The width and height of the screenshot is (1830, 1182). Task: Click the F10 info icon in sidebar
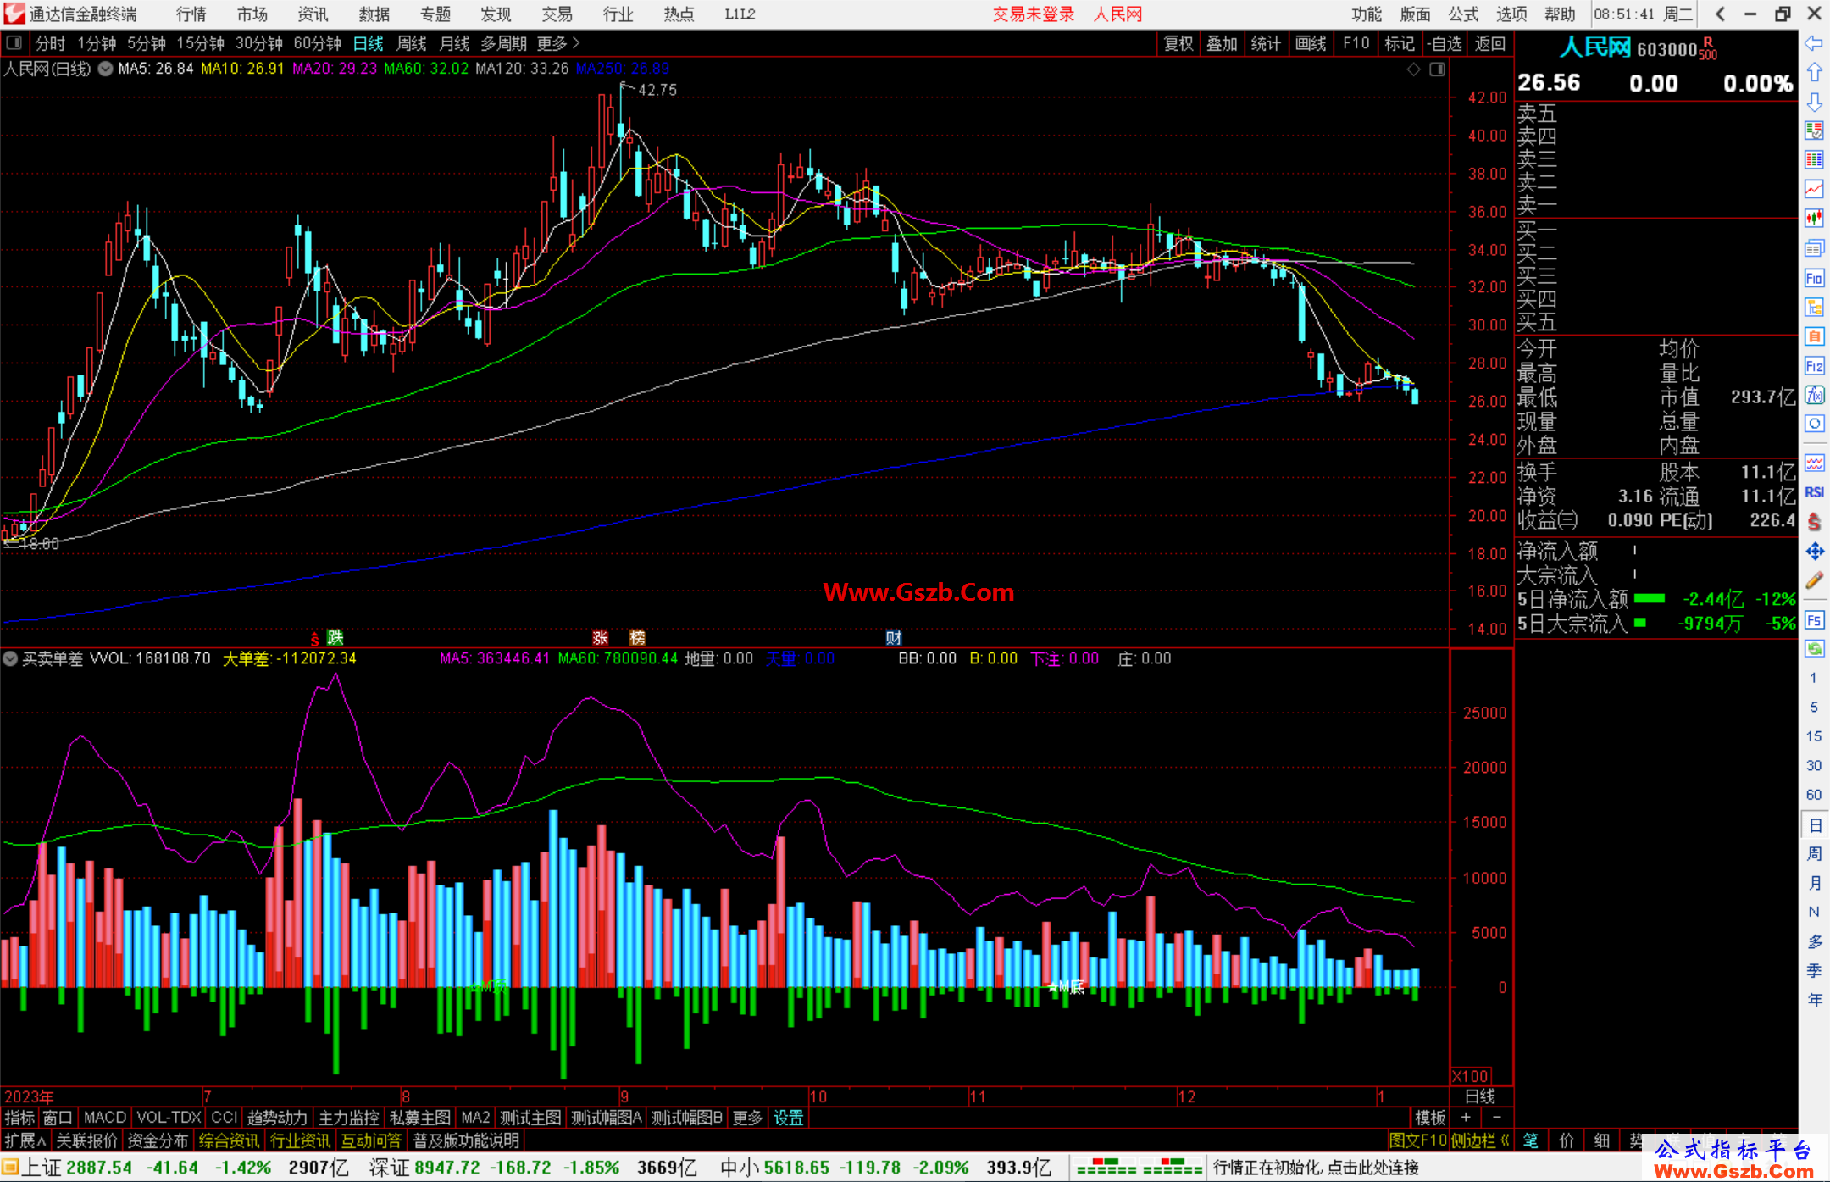tap(1814, 278)
